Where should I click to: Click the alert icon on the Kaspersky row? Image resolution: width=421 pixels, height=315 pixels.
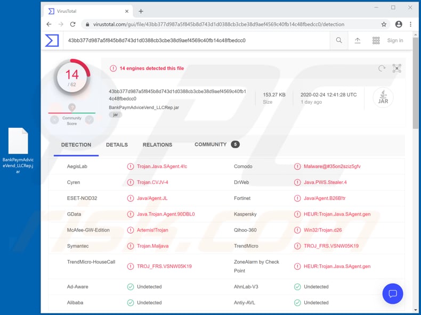point(297,214)
